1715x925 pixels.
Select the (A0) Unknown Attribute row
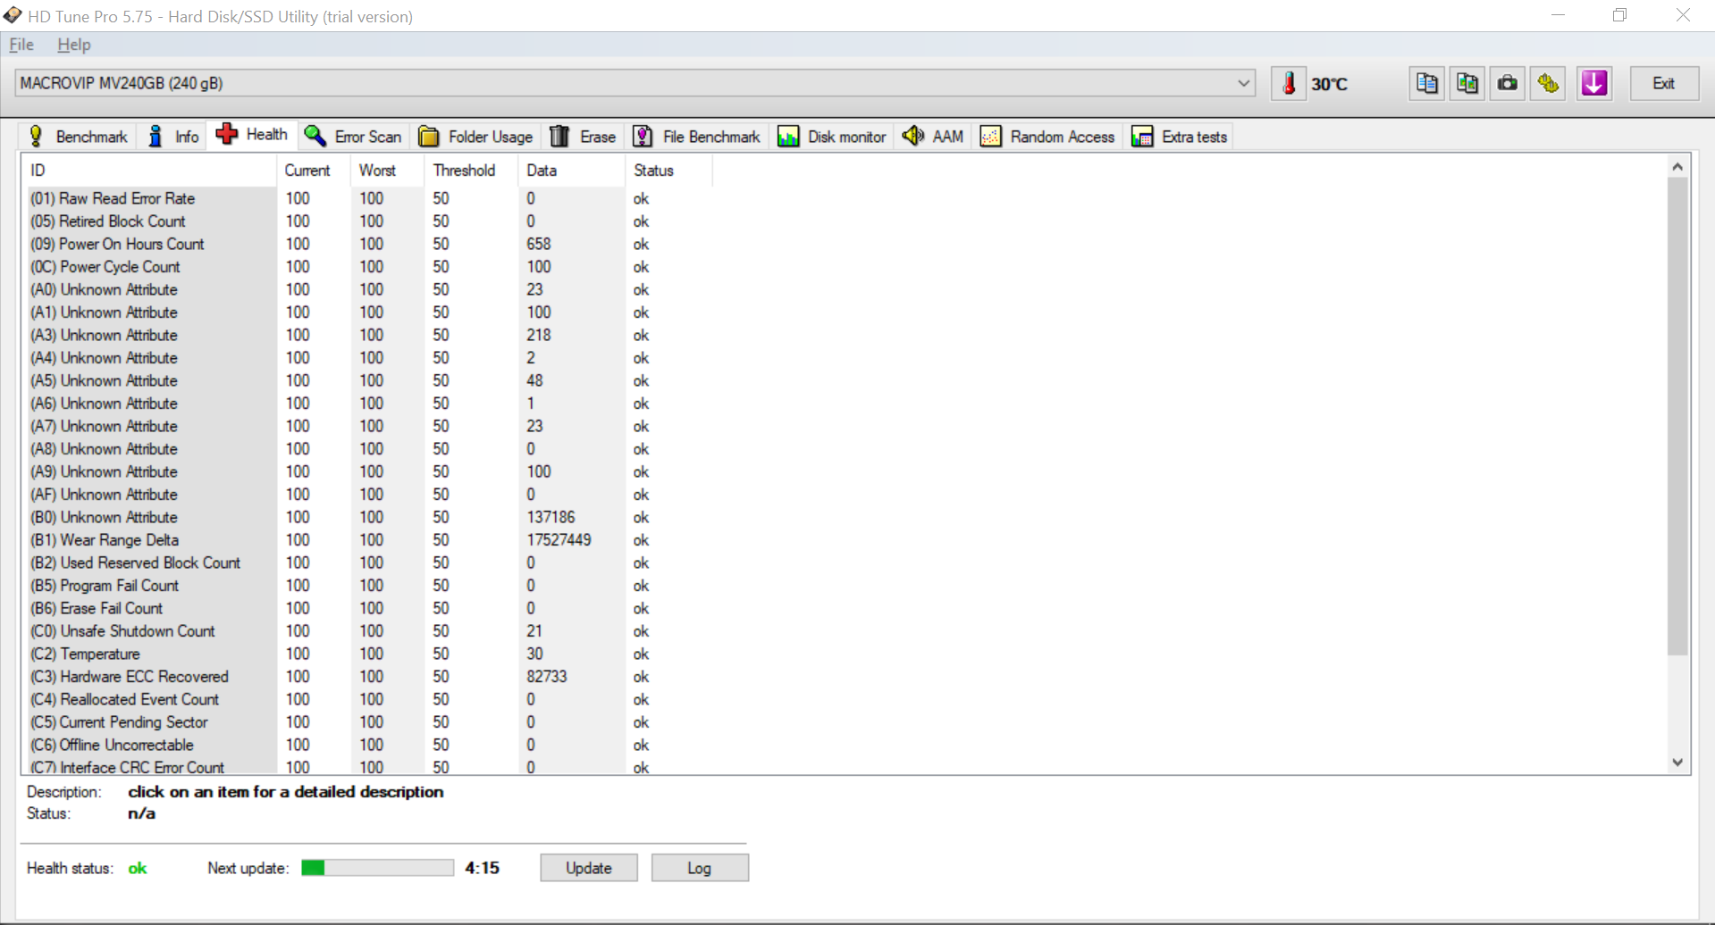(367, 289)
